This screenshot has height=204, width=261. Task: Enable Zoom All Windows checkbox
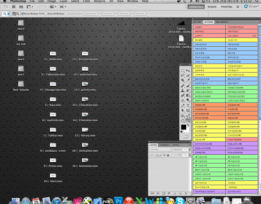click(x=46, y=14)
